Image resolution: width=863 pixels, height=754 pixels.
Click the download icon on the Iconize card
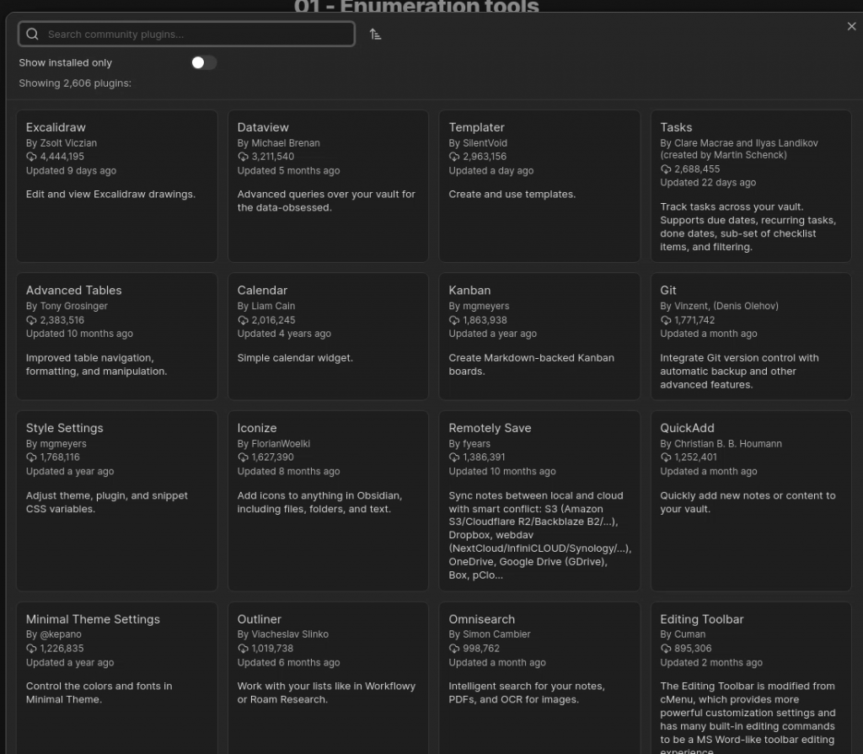243,457
